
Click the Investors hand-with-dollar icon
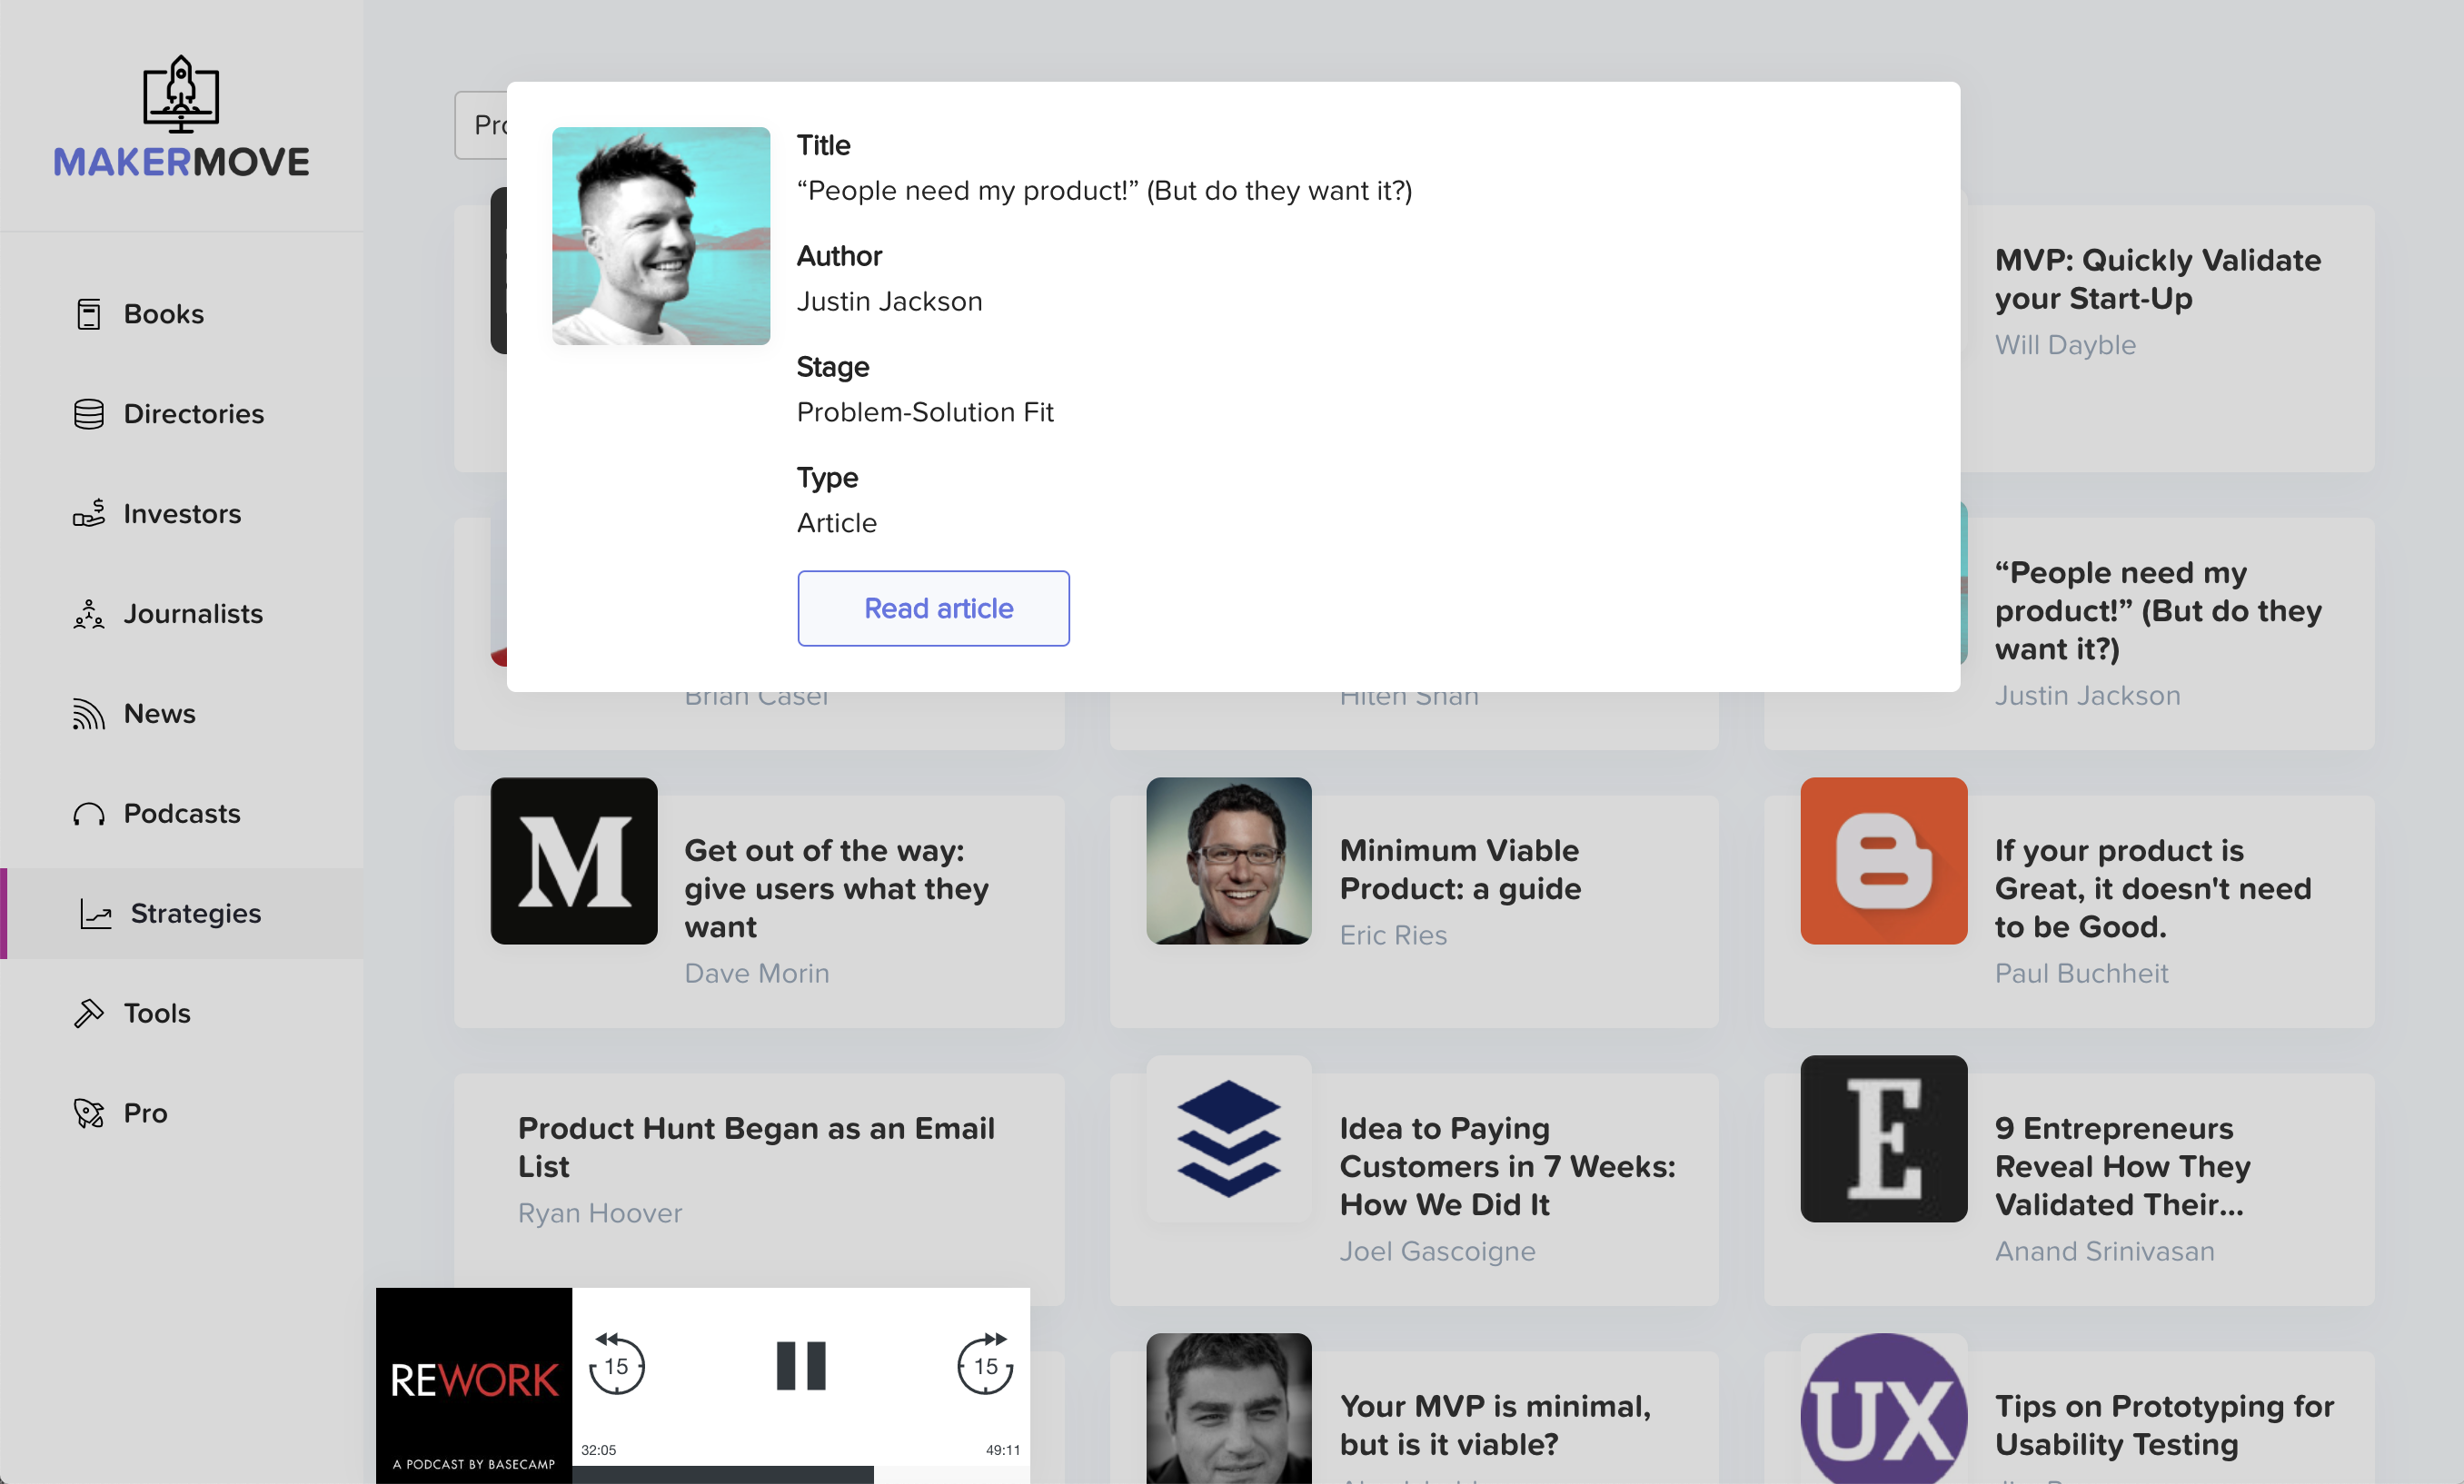[x=88, y=514]
